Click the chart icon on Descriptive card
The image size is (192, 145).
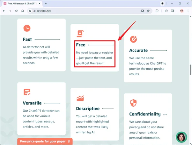80,98
